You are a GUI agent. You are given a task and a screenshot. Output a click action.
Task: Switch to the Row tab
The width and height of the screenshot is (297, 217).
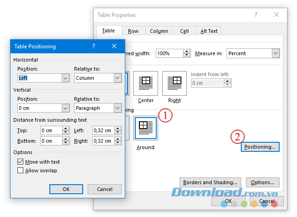tap(133, 31)
